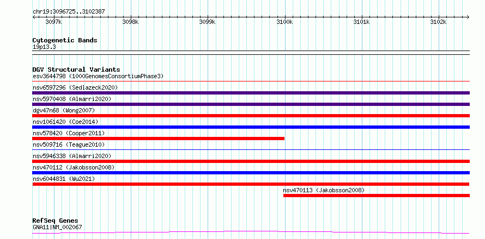Image resolution: width=485 pixels, height=239 pixels.
Task: Click the 3099k ruler tick
Action: (208, 22)
